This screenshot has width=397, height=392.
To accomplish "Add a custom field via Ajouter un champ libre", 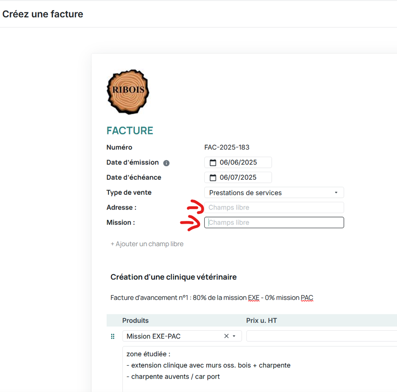I will point(147,244).
